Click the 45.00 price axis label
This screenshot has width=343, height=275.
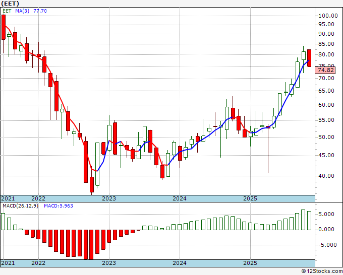[326, 155]
